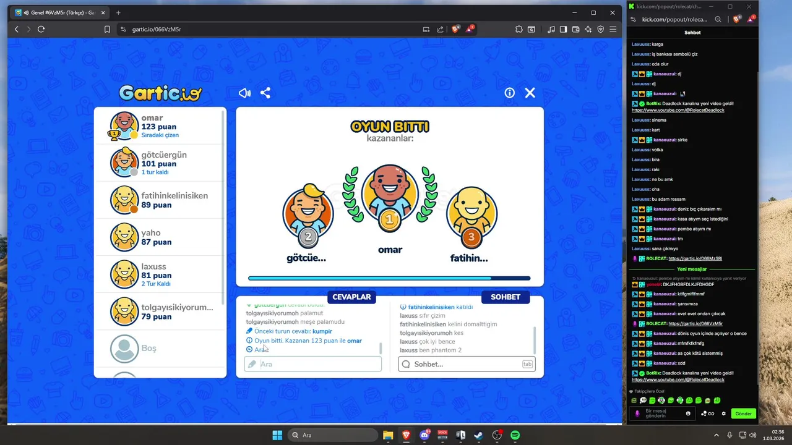This screenshot has height=445, width=792.
Task: Open the browser extensions puzzle icon
Action: (519, 29)
